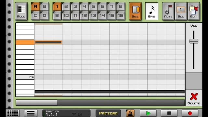Choose pattern slot 8
208x117 pixels.
pyautogui.click(x=121, y=6)
